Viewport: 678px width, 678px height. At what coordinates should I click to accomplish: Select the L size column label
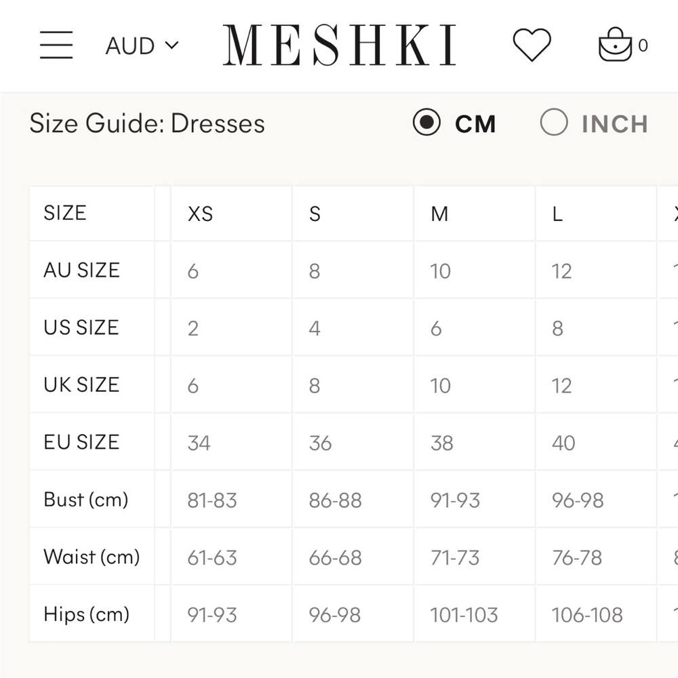click(x=556, y=214)
